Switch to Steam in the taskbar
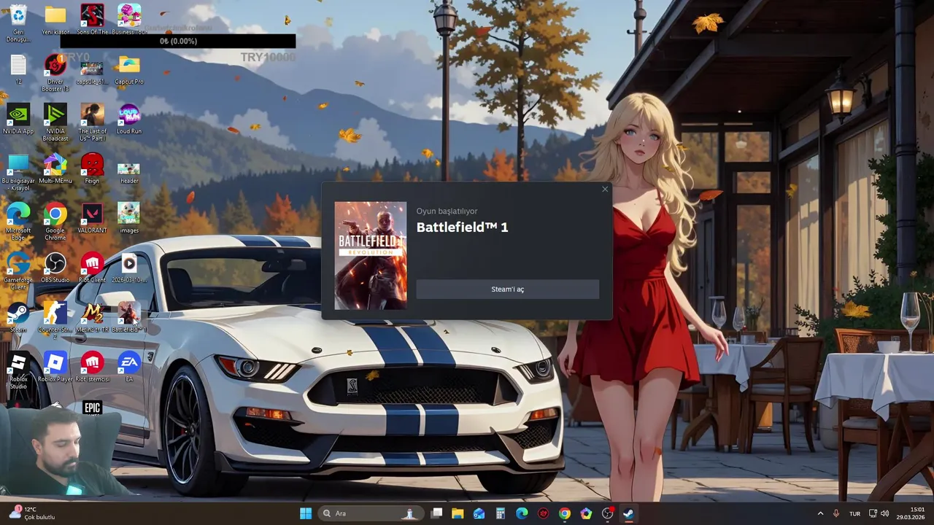The image size is (934, 525). coord(628,513)
